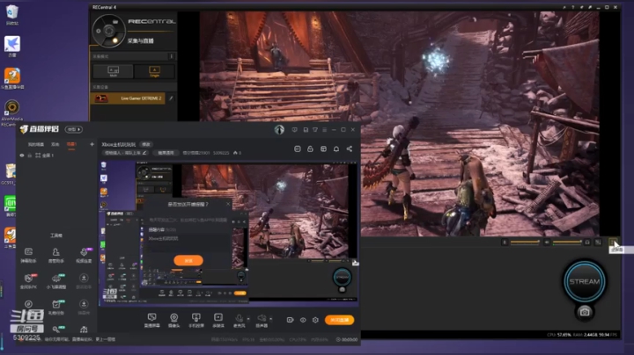Add 手机投屏 phone cast source
634x355 pixels.
[x=196, y=321]
